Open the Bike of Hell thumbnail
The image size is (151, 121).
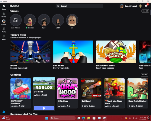[x=73, y=52]
